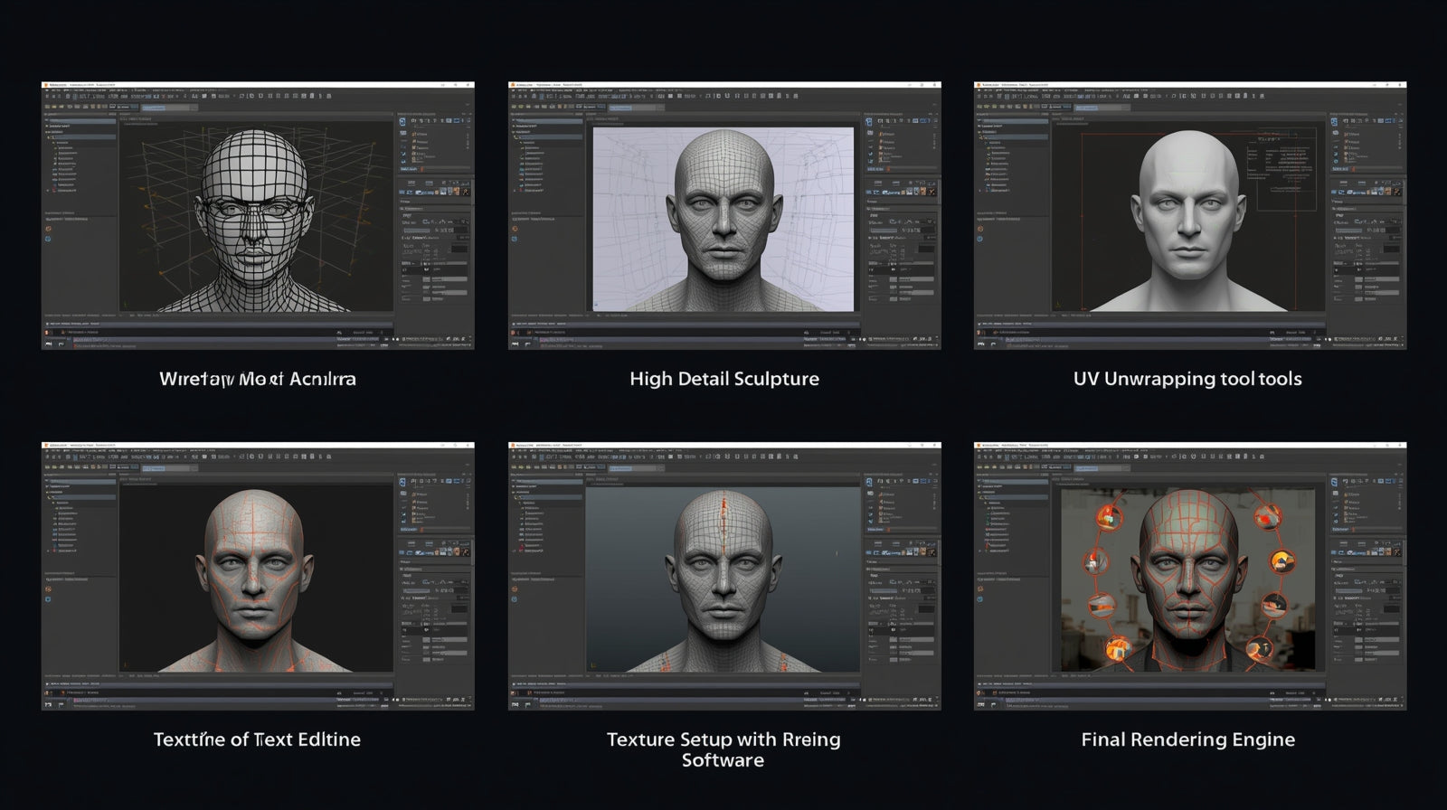
Task: Click the app logo icon in the Wireframe window title bar
Action: point(45,85)
